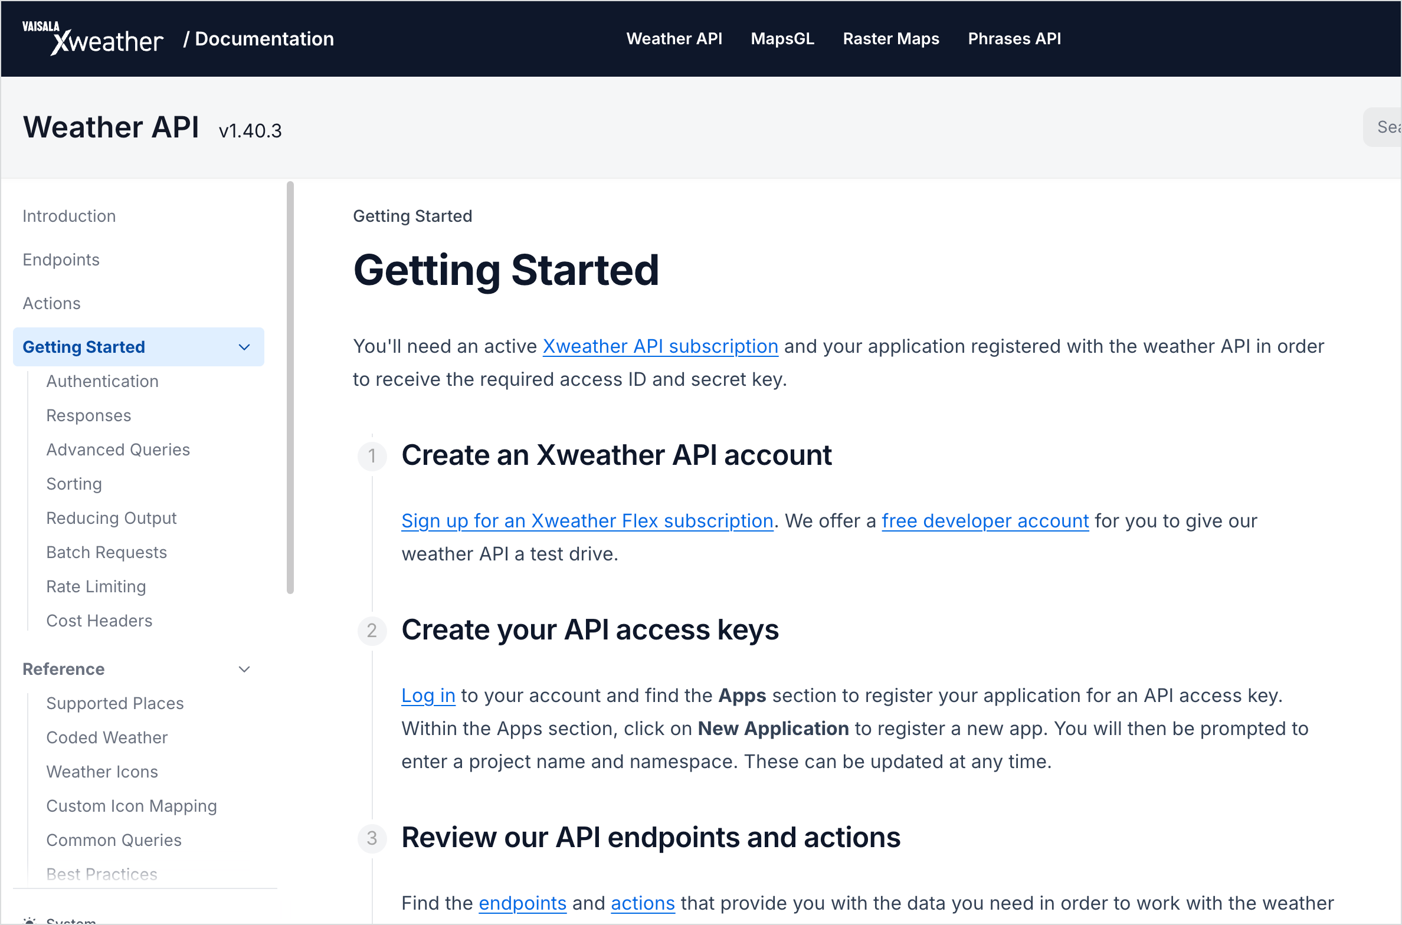The height and width of the screenshot is (925, 1402).
Task: Open the Advanced Queries page
Action: click(118, 450)
